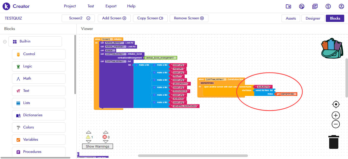Click mutator gear of list containing ECONOMICS
Screen dimensions: 348x159
pos(154,88)
